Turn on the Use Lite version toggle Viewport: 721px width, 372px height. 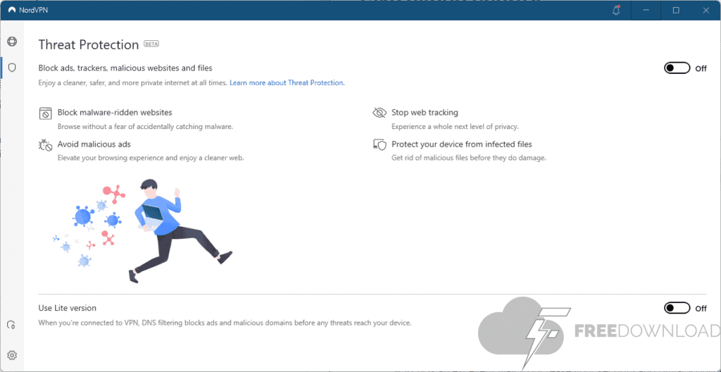(x=677, y=308)
